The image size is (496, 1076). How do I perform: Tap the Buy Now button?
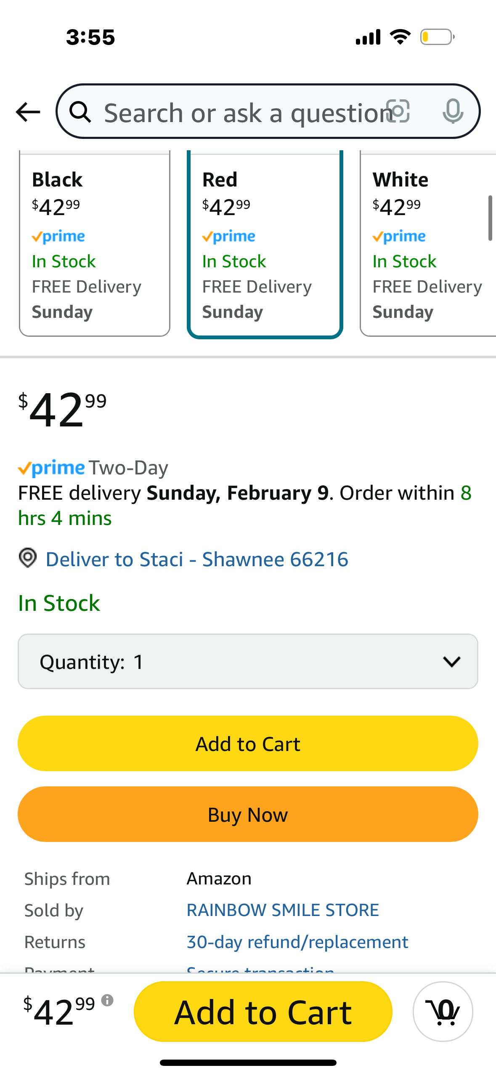(248, 814)
